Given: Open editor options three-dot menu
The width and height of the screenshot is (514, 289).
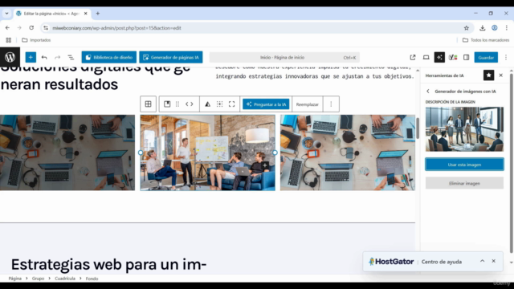Looking at the screenshot, I should [x=506, y=57].
